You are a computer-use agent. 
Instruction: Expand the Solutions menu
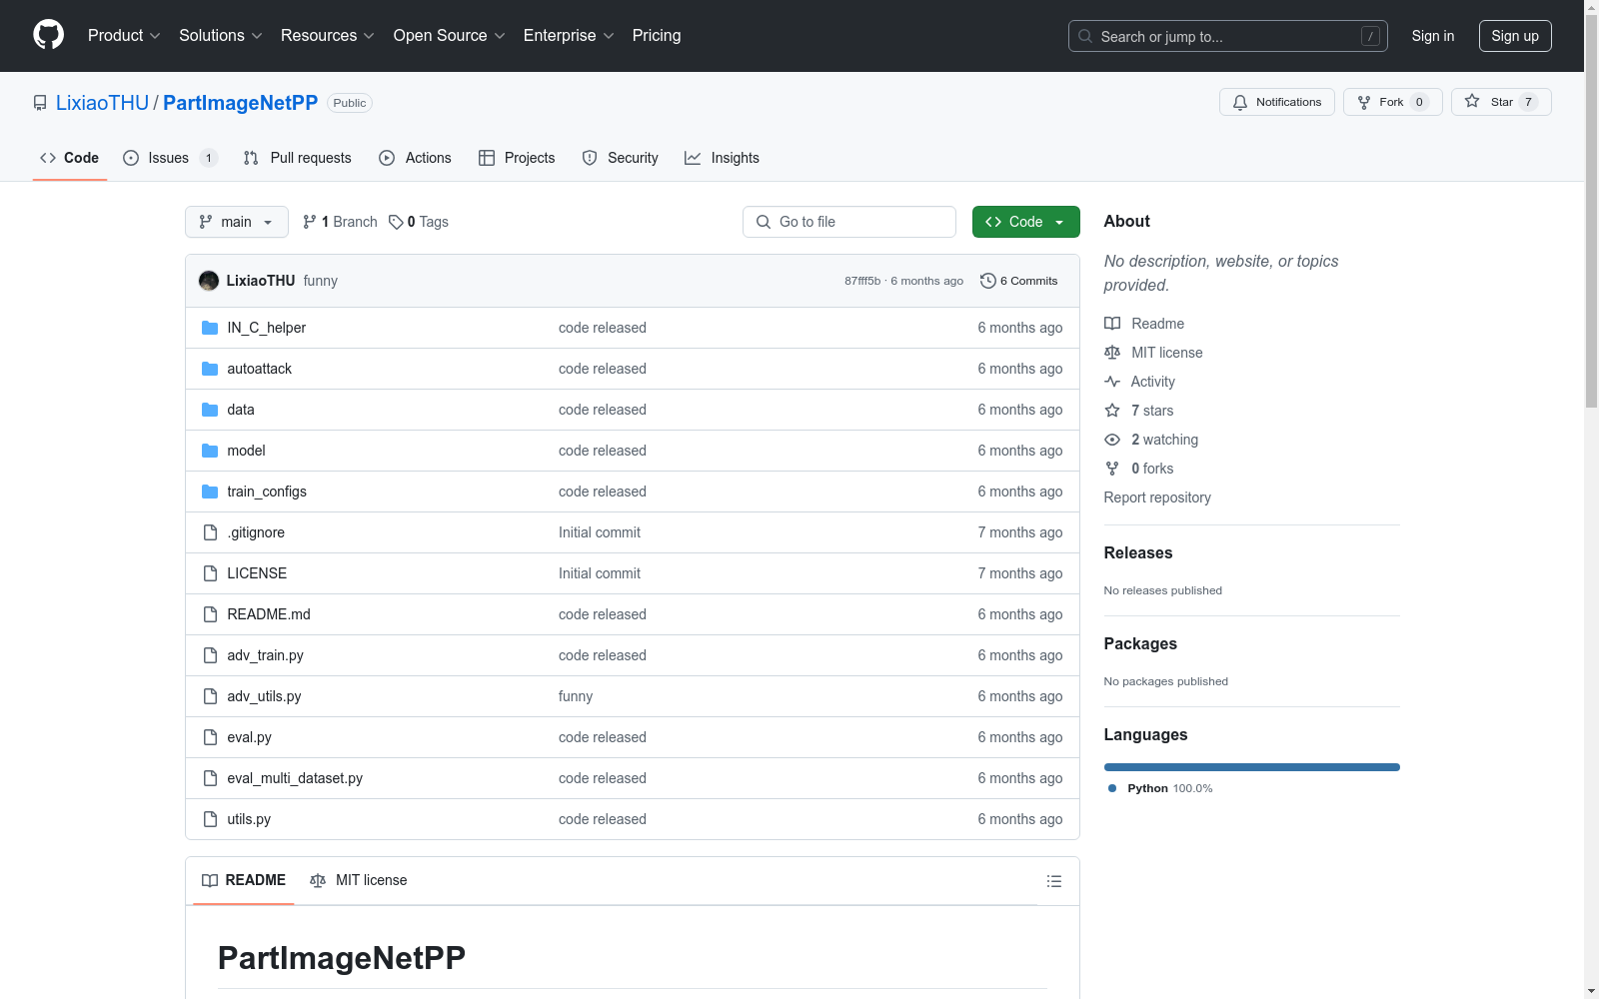221,35
